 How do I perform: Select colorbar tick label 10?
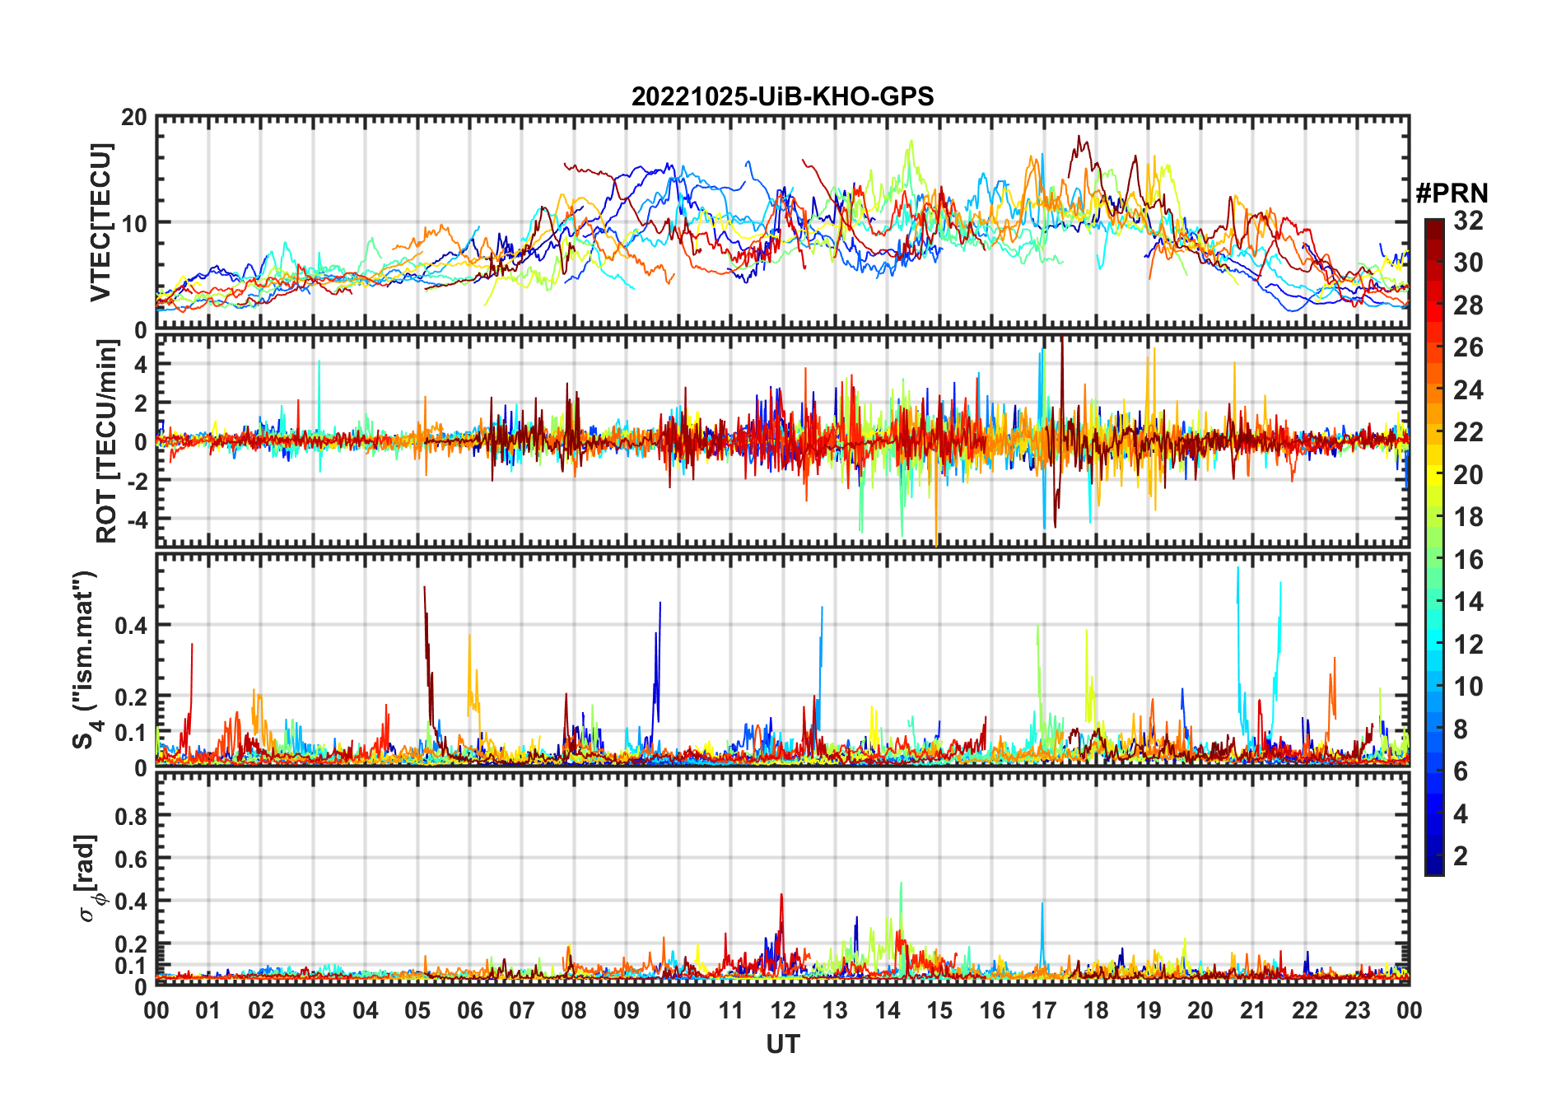point(1468,687)
